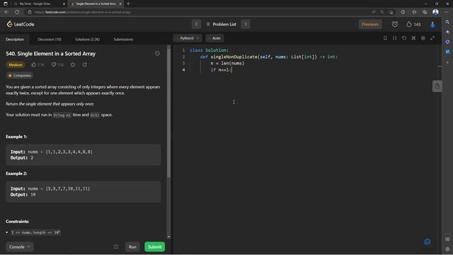Click the editor bookmark icon
Screen dimensions: 453x255
385,38
